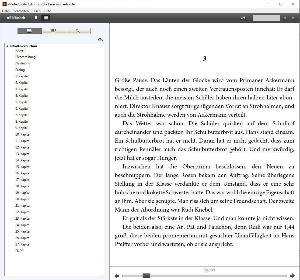Viewport: 300px width, 280px height.
Task: Add a bookmark with the toolbar bookmark icon
Action: (36, 18)
